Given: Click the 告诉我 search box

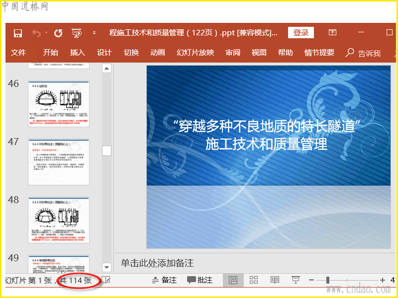Looking at the screenshot, I should (363, 53).
